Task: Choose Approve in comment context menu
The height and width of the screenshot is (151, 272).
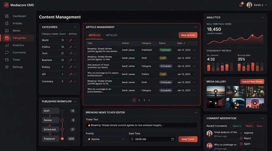Action: point(251,133)
